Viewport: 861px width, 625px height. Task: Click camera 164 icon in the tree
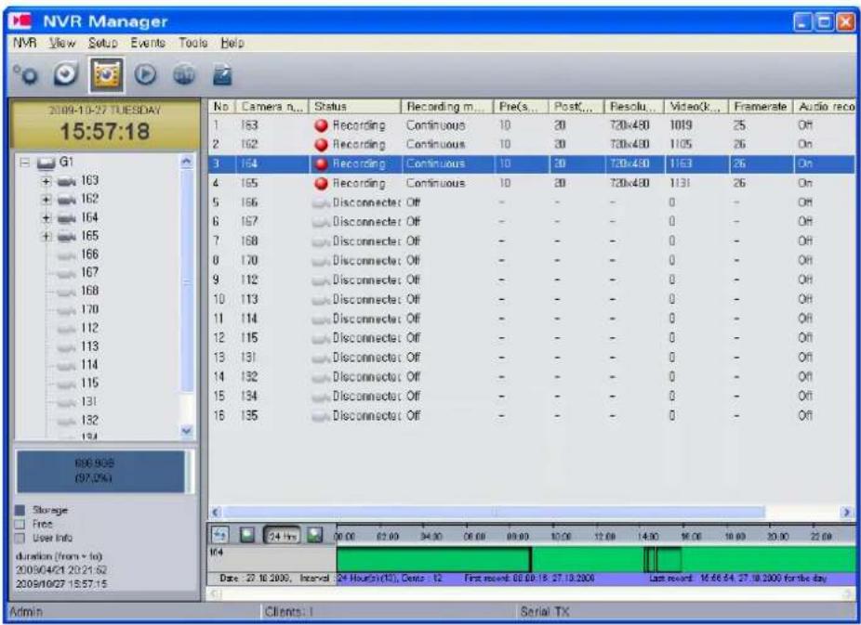tap(66, 218)
